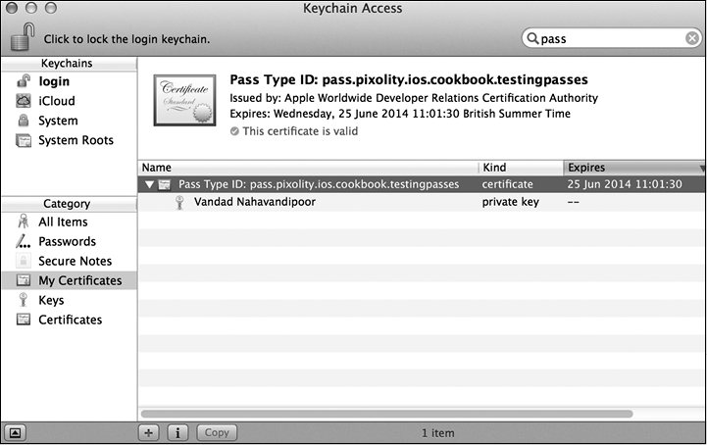Collapse the Pass Type ID certificate row

(149, 184)
